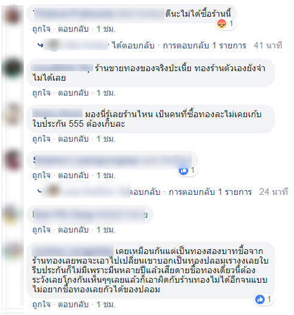The width and height of the screenshot is (294, 315).
Task: Click ถูกใจ under the short blurred comment
Action: click(x=41, y=230)
